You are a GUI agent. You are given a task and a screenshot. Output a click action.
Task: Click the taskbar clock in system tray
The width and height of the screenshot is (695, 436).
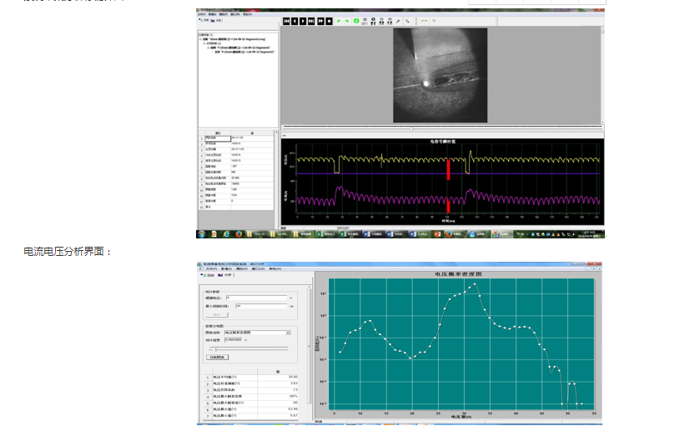[589, 234]
